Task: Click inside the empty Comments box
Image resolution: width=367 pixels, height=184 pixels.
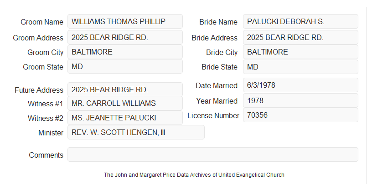Action: tap(213, 154)
